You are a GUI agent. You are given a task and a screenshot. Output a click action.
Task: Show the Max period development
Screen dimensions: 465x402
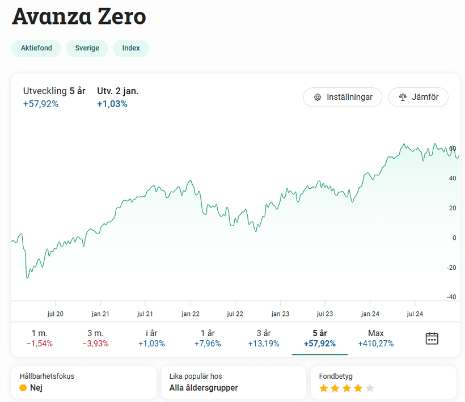point(376,338)
